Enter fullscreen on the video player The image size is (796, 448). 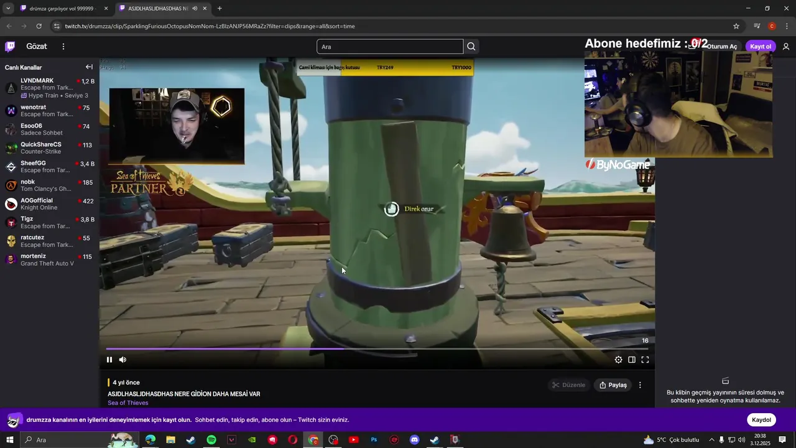click(x=645, y=360)
